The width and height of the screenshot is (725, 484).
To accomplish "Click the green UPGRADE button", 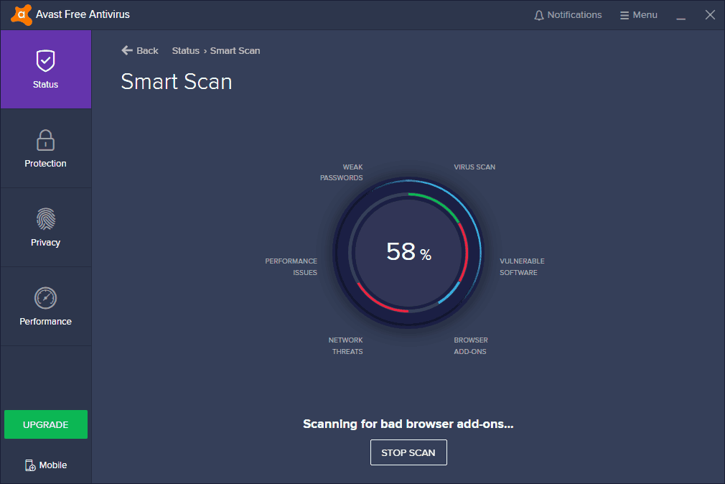I will 45,424.
